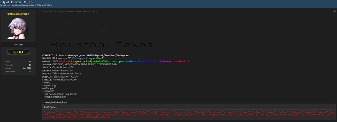337x122 pixels.
Task: Click the thread title City of Houston, TX (HR)
Action: coord(17,2)
